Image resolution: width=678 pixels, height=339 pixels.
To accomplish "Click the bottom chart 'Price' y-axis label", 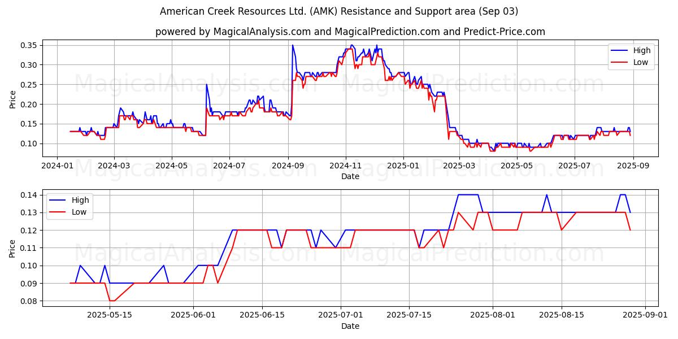I will [x=13, y=247].
